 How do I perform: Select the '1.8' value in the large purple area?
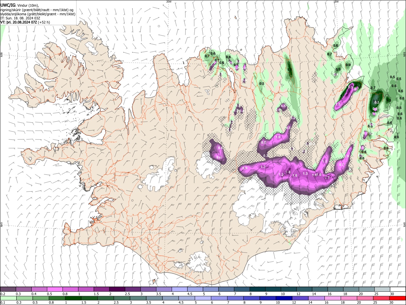pos(288,172)
